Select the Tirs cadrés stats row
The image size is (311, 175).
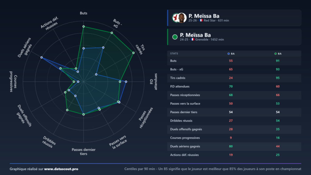click(234, 78)
